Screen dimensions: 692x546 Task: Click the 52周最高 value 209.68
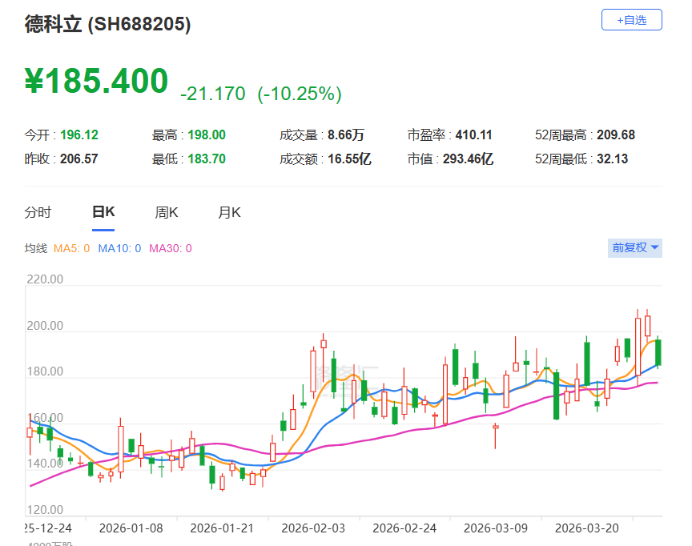pos(616,134)
